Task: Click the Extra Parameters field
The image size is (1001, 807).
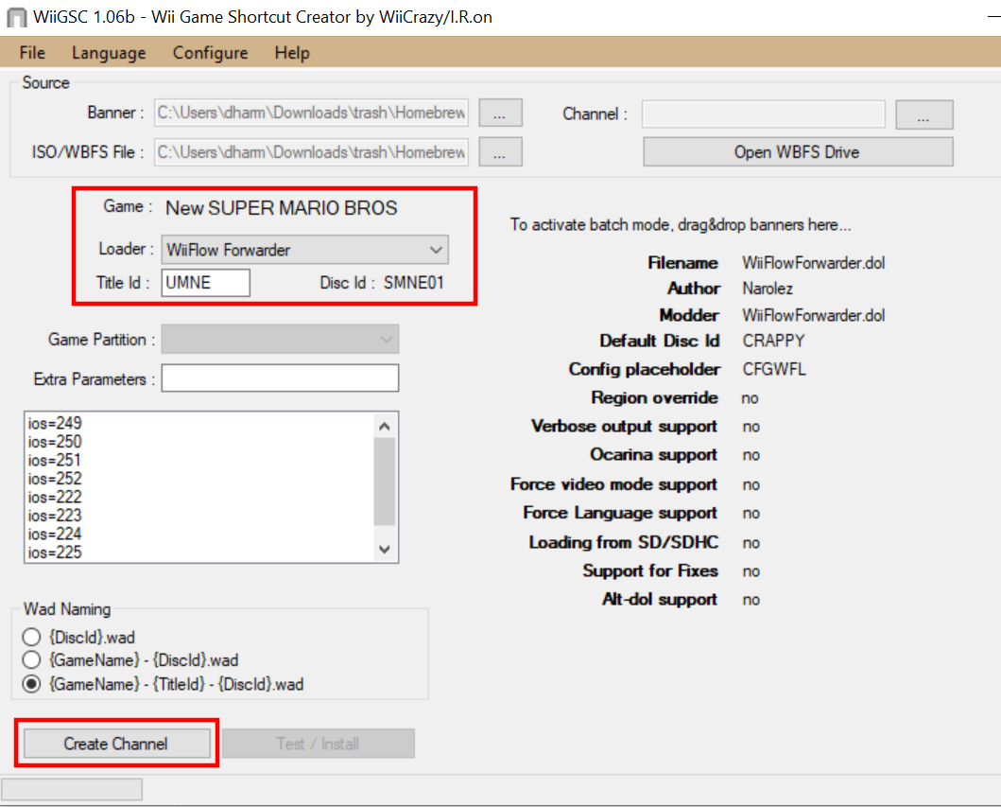Action: point(280,378)
